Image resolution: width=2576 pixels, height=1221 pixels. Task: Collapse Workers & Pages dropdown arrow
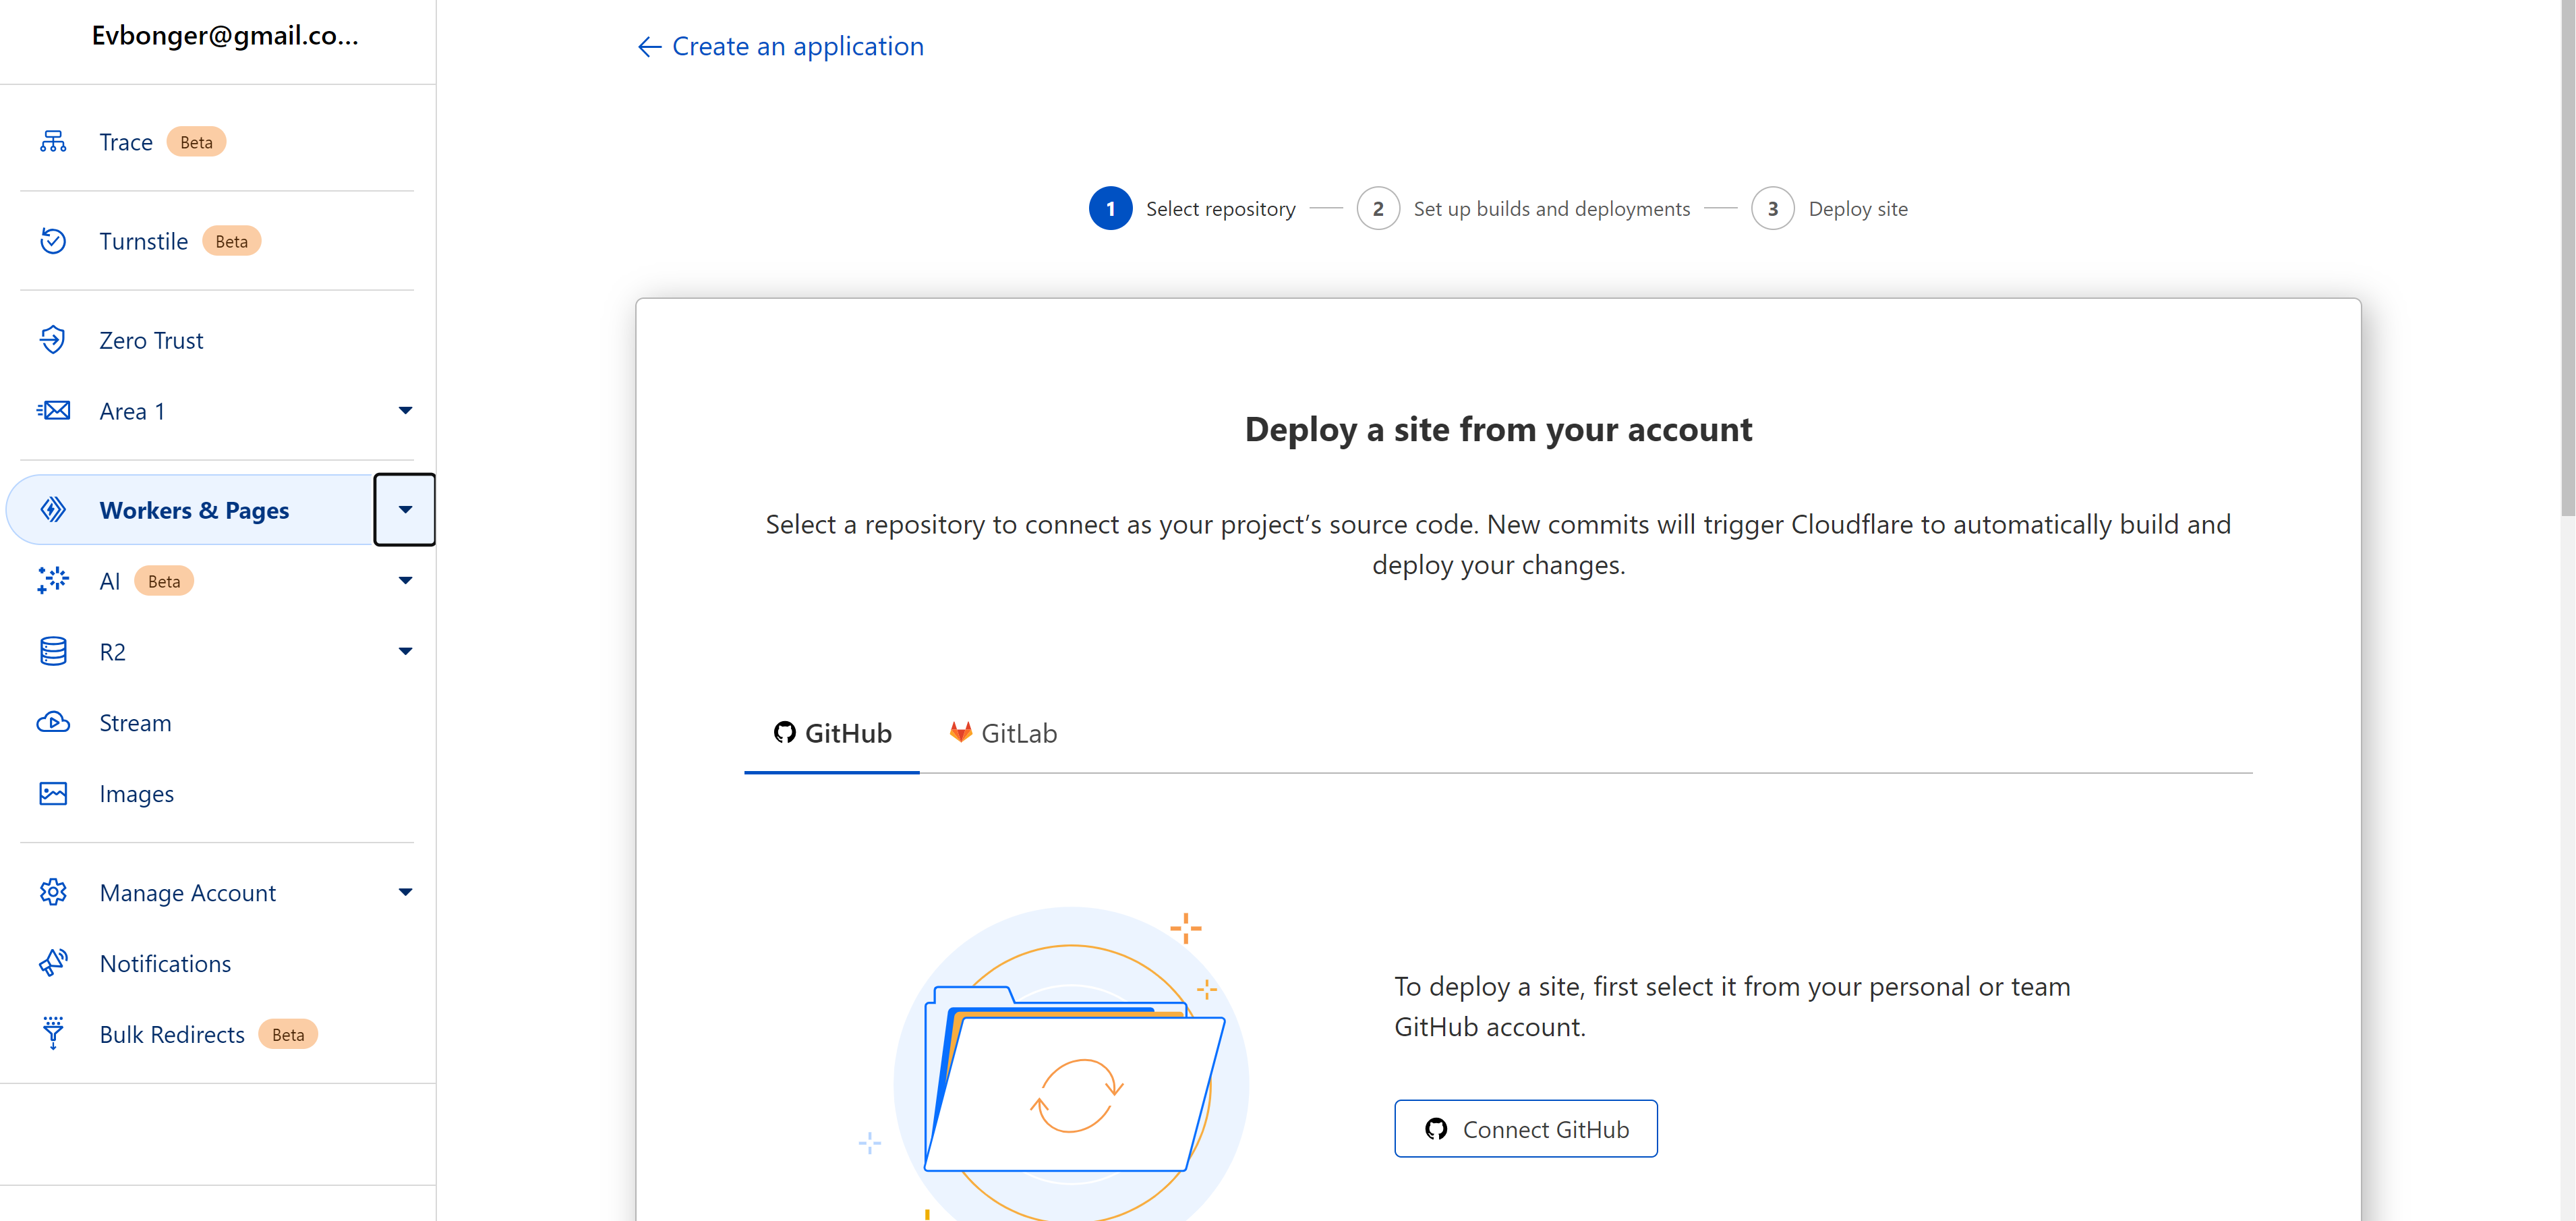(x=405, y=510)
